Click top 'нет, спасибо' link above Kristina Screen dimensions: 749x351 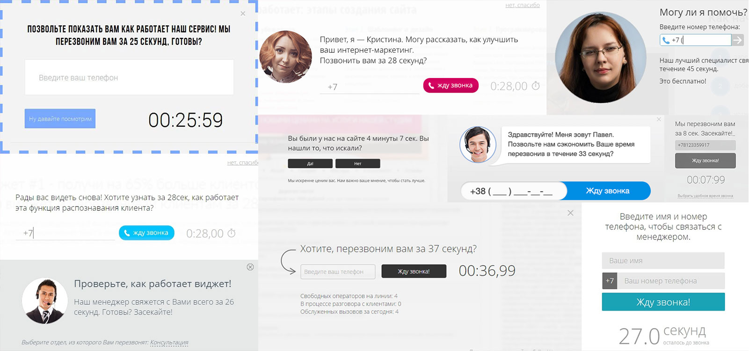click(x=523, y=5)
